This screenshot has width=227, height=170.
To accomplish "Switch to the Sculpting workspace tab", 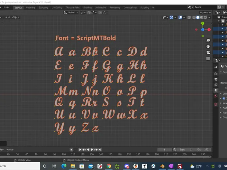I will 43,7.
